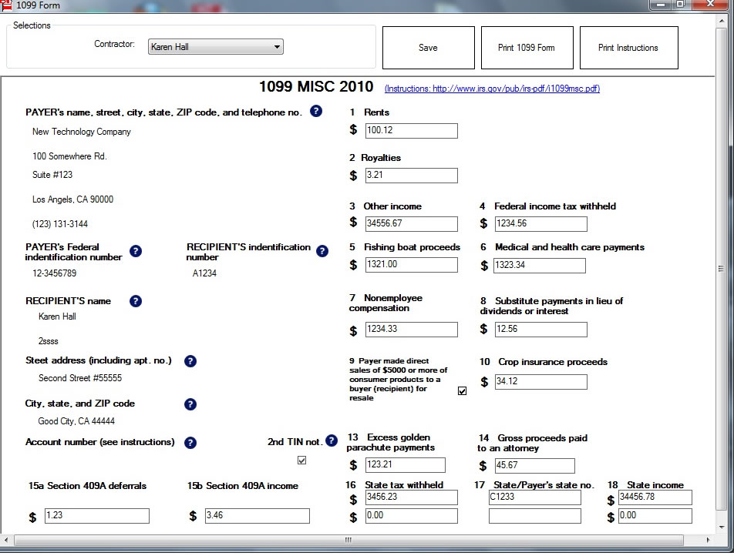
Task: Click the Rents amount field
Action: (412, 131)
